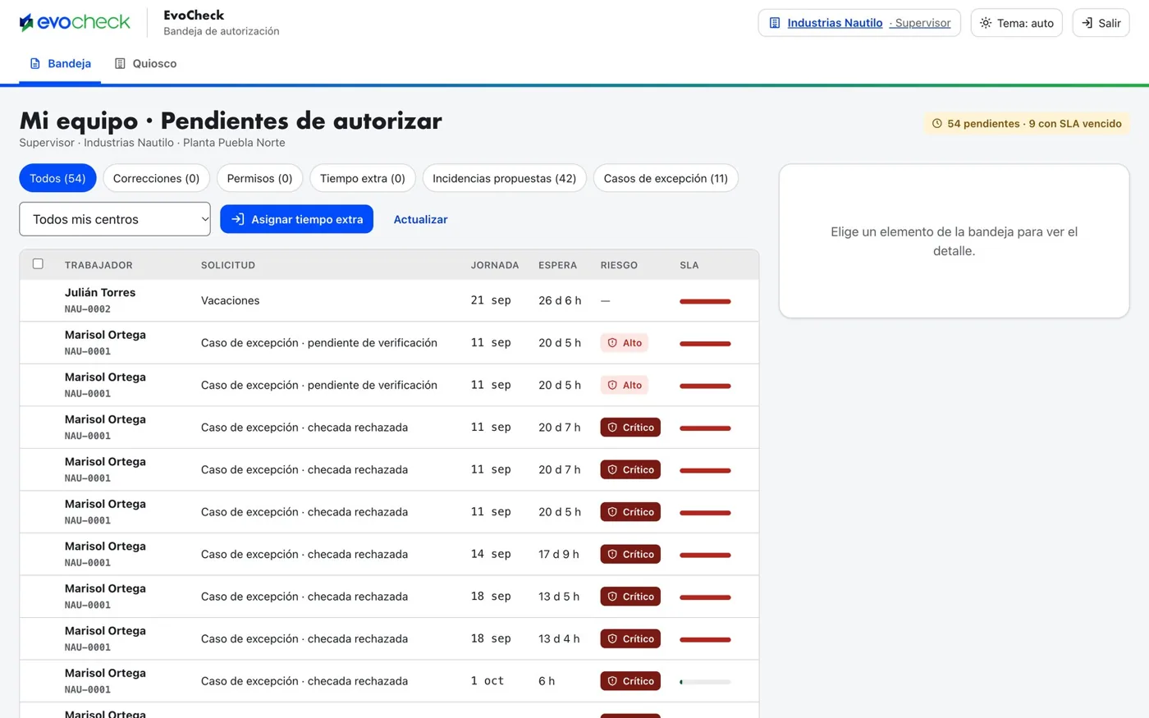Filter by Tiempo extra (0)

[363, 178]
